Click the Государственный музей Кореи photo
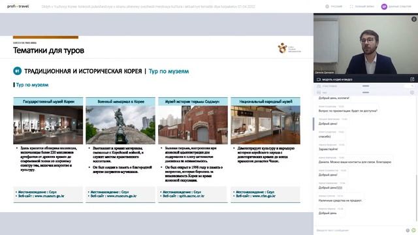418x235 pixels. (48, 125)
